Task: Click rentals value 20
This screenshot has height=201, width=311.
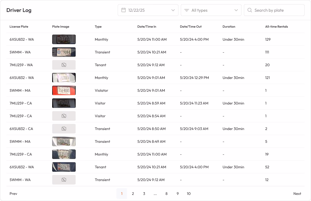Action: (267, 65)
